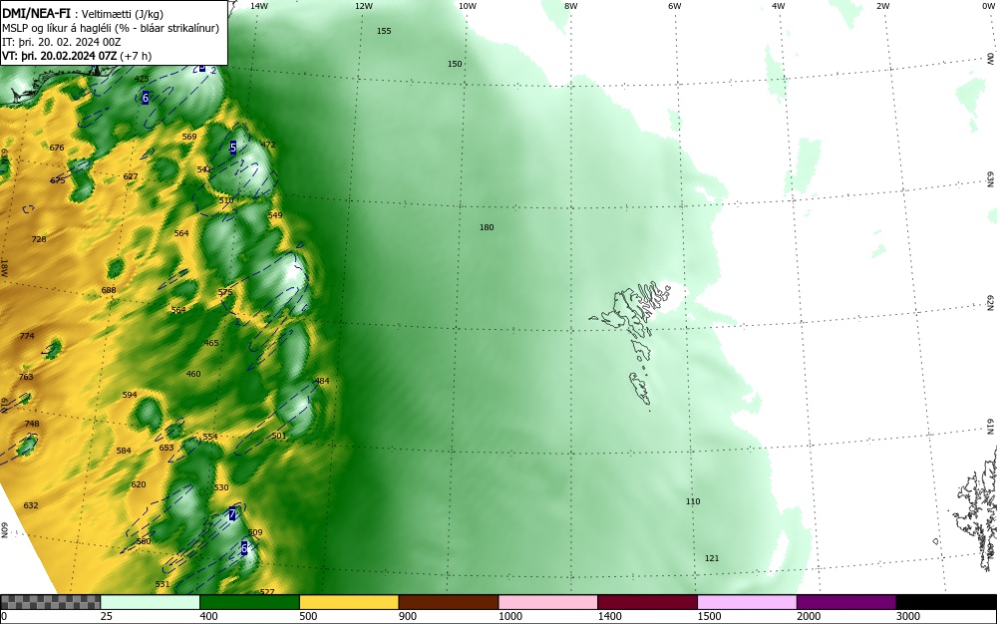
Task: Select the CAPE value 632
Action: coord(31,505)
